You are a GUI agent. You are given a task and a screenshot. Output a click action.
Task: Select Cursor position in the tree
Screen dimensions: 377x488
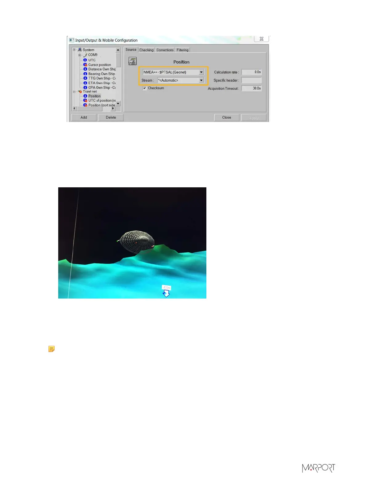[x=99, y=65]
